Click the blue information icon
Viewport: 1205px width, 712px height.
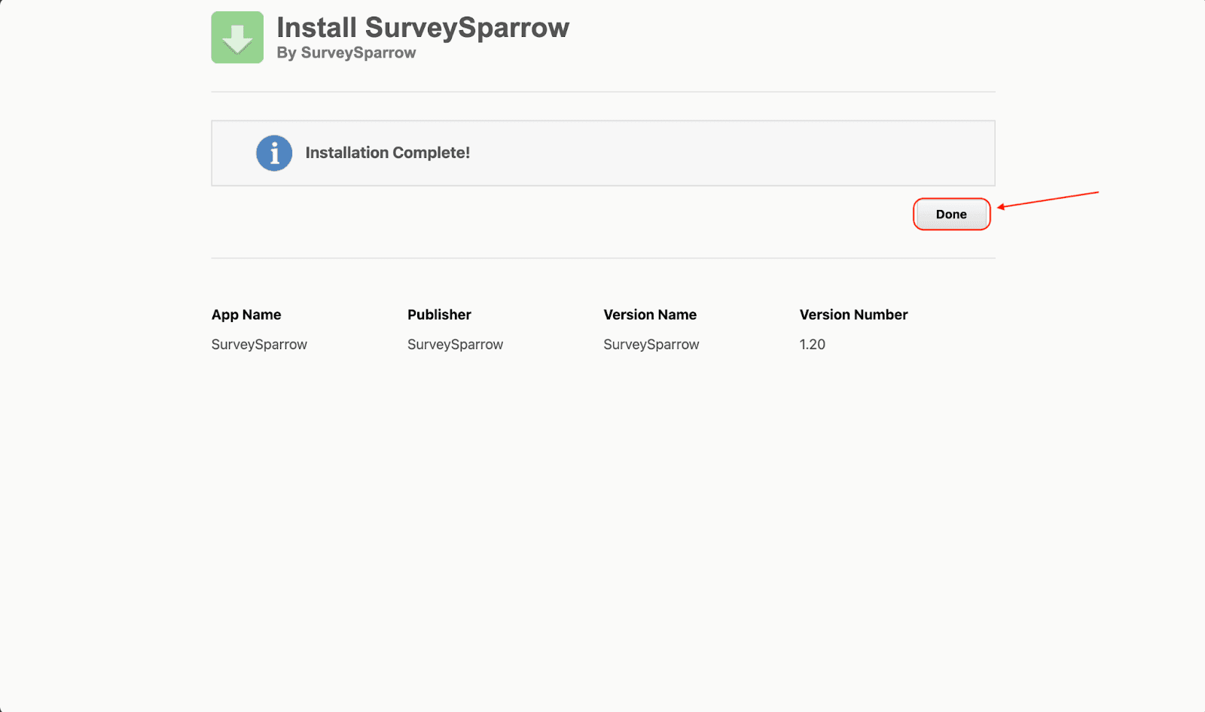click(274, 154)
